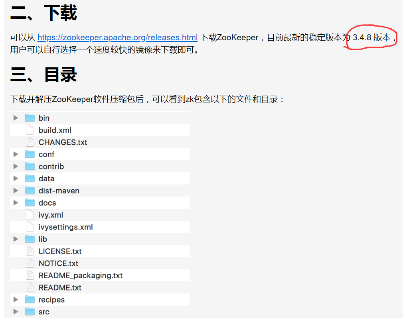The image size is (403, 318).
Task: Expand the data folder arrow
Action: (x=16, y=179)
